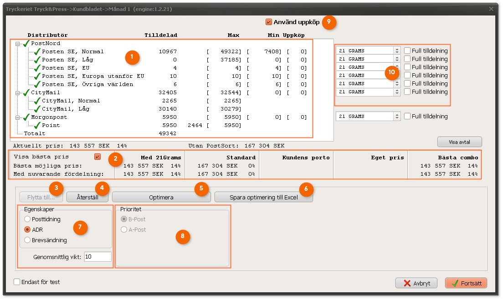
Task: Click the Kundens porto column header
Action: coord(306,158)
